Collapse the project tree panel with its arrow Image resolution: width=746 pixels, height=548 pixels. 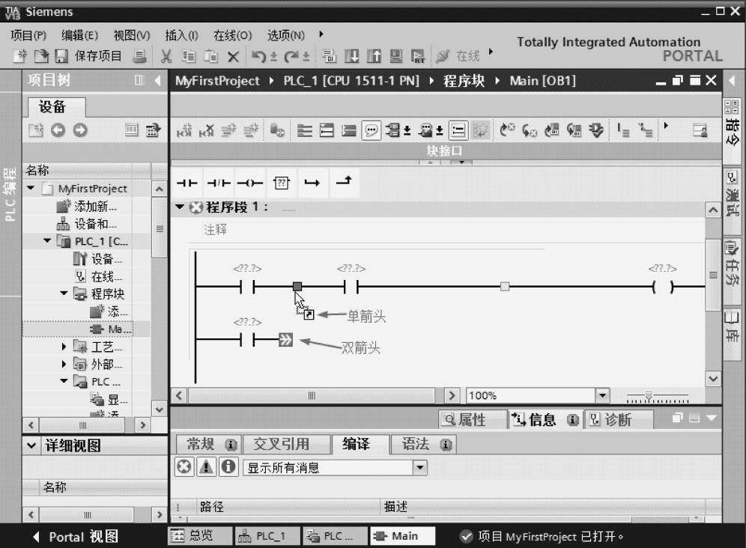click(158, 80)
